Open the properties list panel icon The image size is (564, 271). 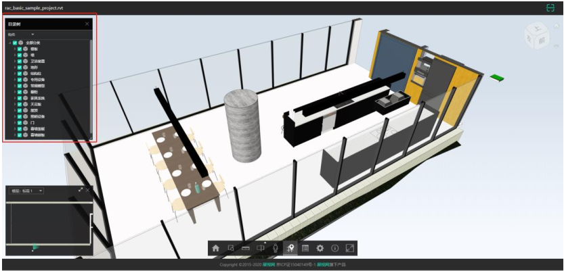[x=305, y=248]
